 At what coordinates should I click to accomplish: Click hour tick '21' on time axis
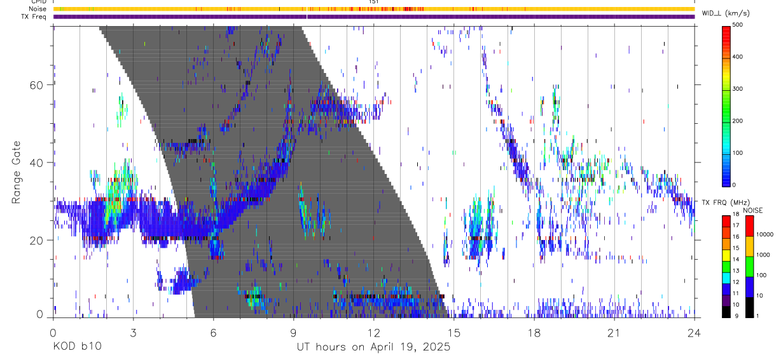(x=614, y=333)
